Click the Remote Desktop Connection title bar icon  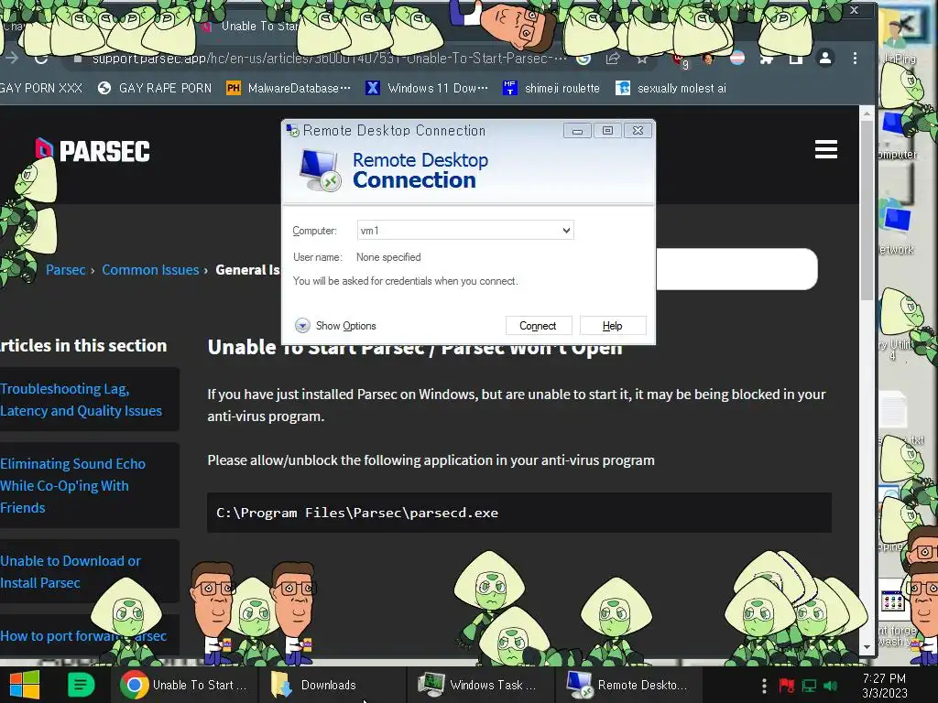click(292, 130)
